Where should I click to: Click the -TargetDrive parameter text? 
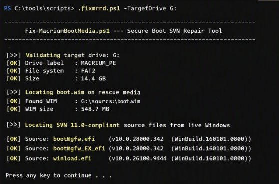[145, 8]
